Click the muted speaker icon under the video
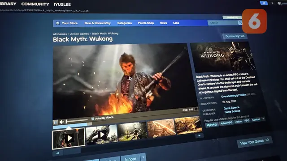The height and width of the screenshot is (161, 287). click(62, 122)
